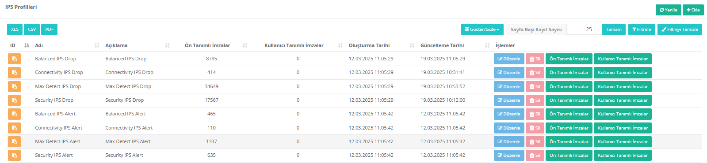Viewport: 707px width, 163px height.
Task: Edit Connectivity IPS Alert via Düzenle
Action: coord(509,128)
